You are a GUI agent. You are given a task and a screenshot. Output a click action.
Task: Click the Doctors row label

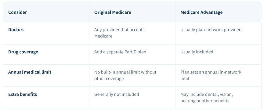(16, 30)
